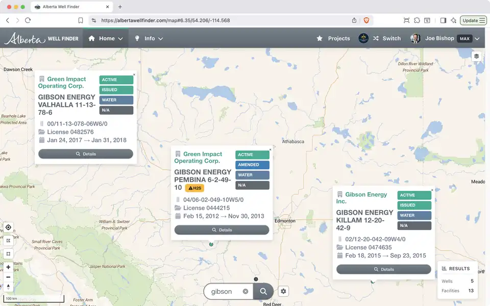
Task: Click the ISSUED badge in Killam popup
Action: (414, 205)
